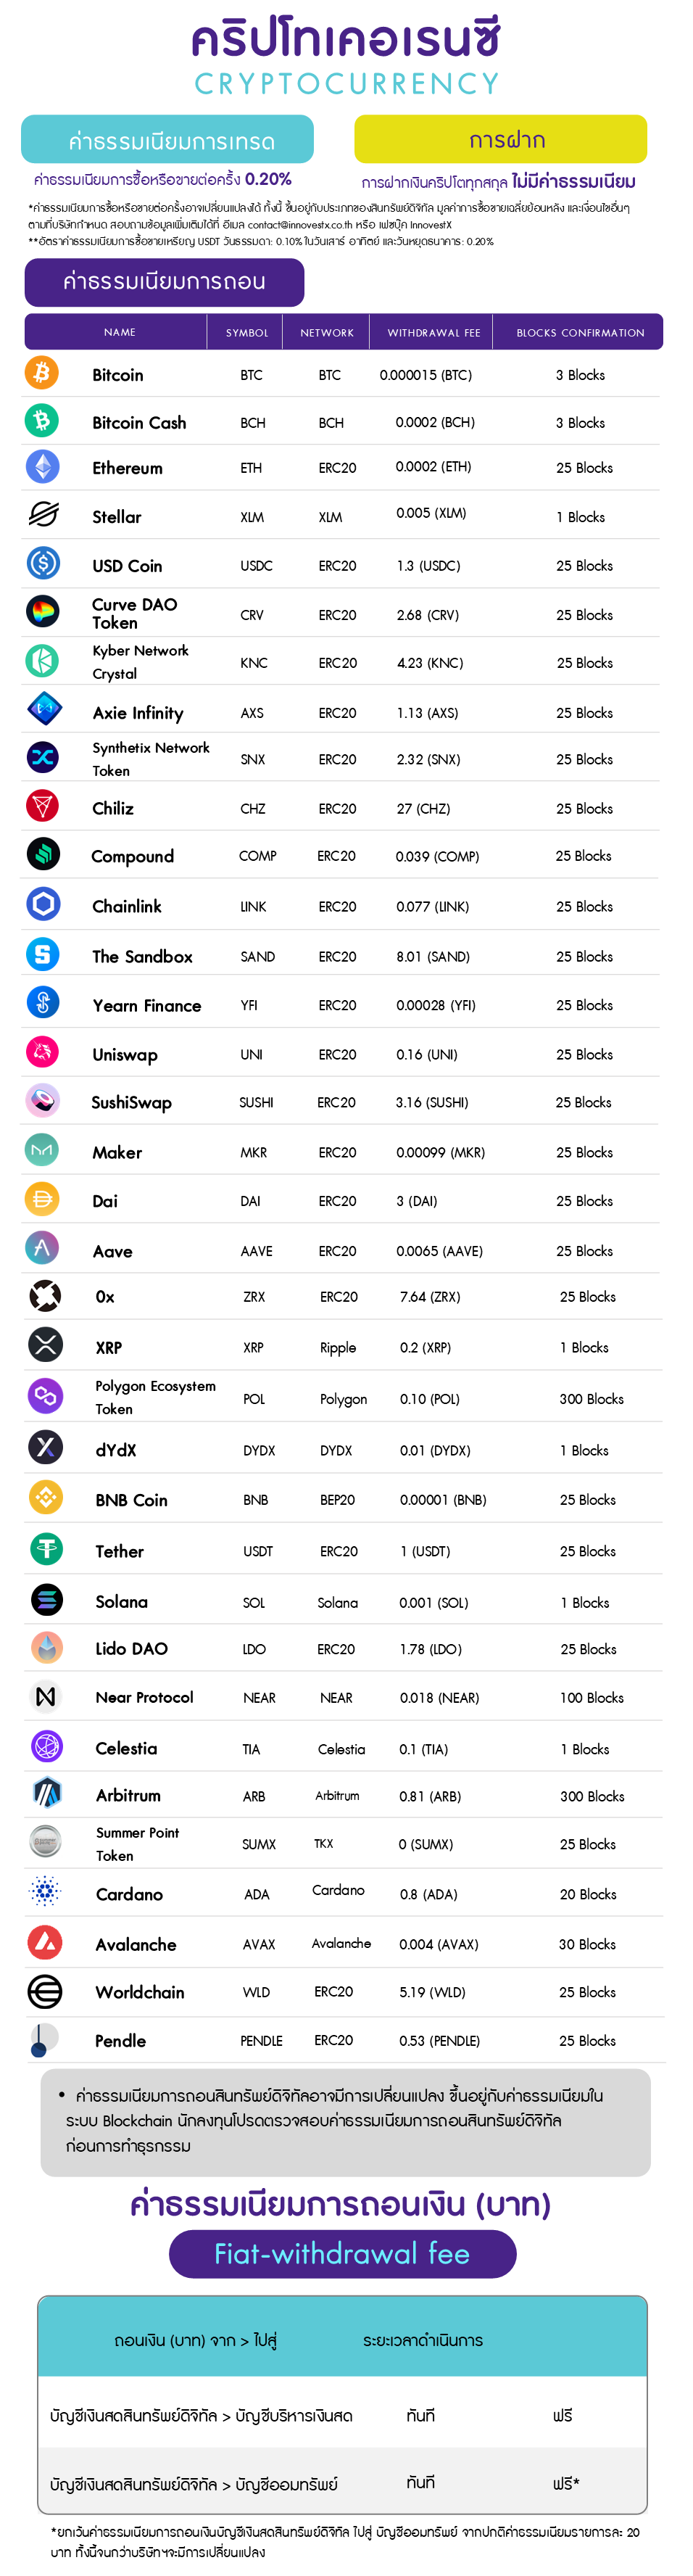Click the red Avalanche icon
This screenshot has width=693, height=2576.
pyautogui.click(x=45, y=1943)
